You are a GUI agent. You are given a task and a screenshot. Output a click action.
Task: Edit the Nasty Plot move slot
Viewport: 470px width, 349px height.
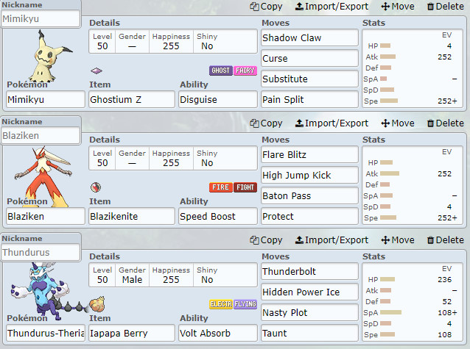(x=309, y=312)
